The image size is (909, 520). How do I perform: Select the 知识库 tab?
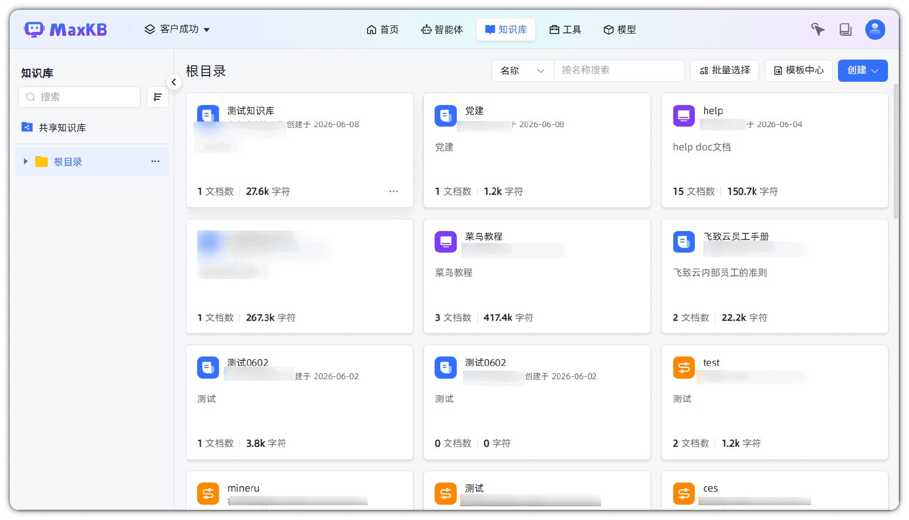click(506, 30)
